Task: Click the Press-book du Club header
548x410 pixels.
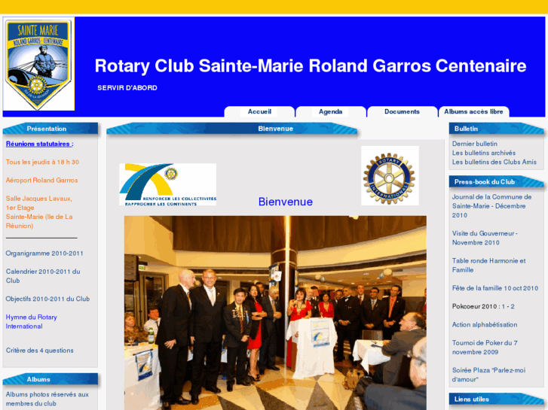Action: [x=496, y=181]
